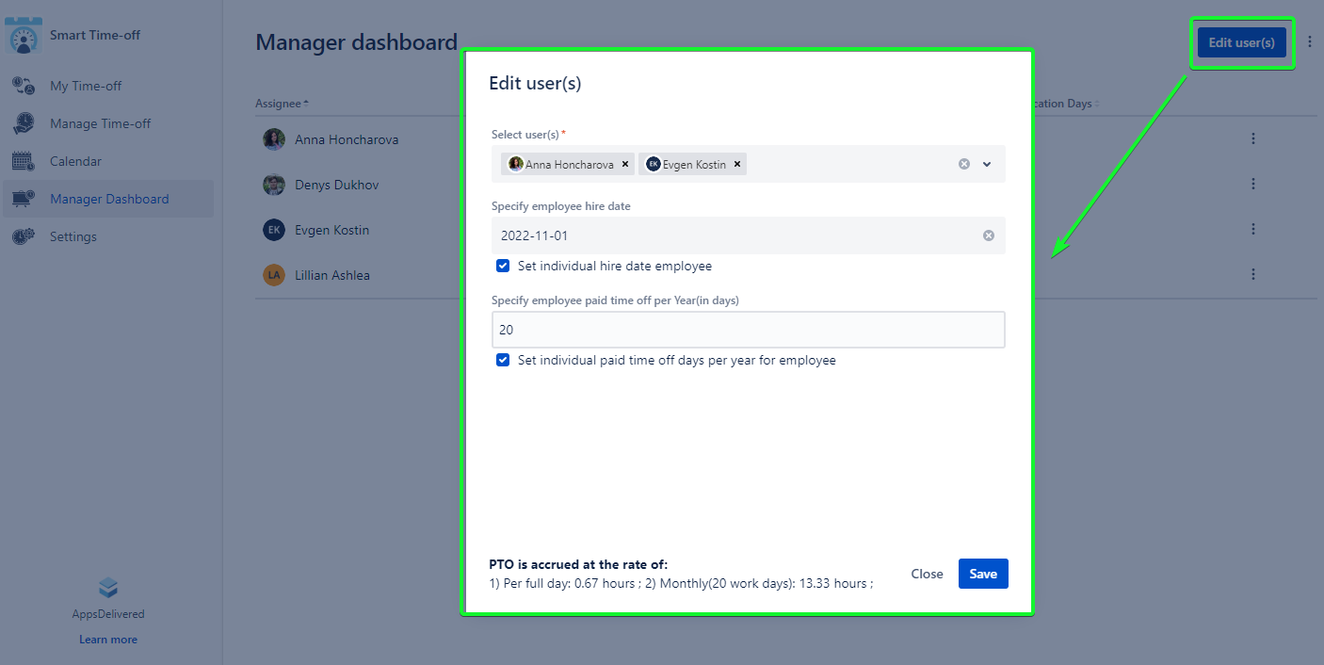Open row actions menu for Lillian Ashlea

[1253, 274]
